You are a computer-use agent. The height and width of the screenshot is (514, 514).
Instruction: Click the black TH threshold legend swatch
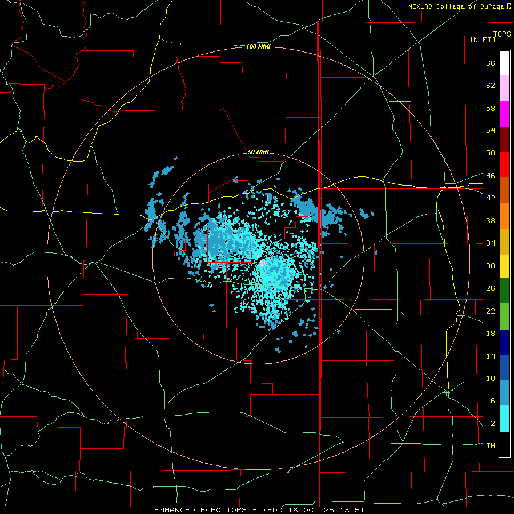[x=504, y=444]
